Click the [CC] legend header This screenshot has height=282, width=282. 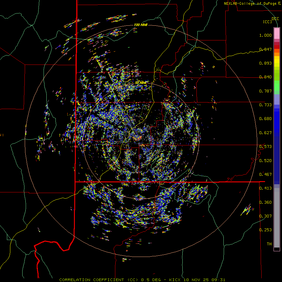(267, 22)
